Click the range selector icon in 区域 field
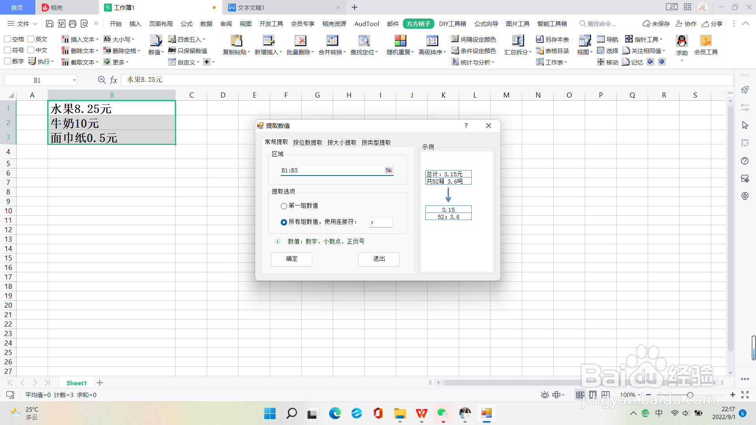The image size is (756, 425). point(389,170)
